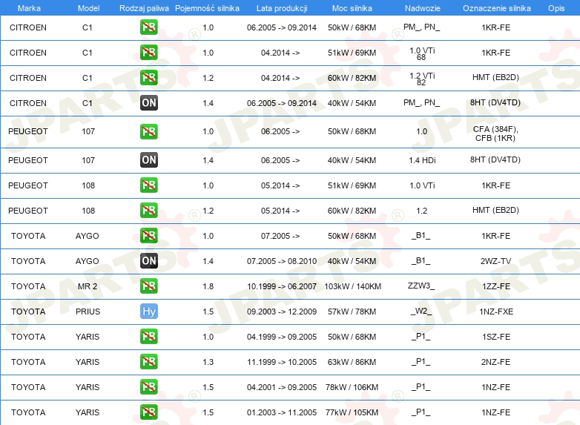Click power value 77kW / 105KM
Screen dimensions: 580x425
click(x=352, y=412)
